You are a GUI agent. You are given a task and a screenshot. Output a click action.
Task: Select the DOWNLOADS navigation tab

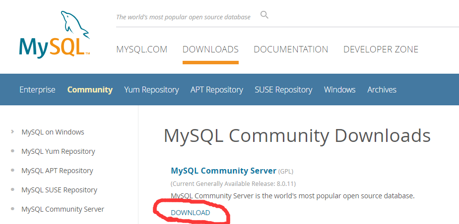(x=210, y=49)
